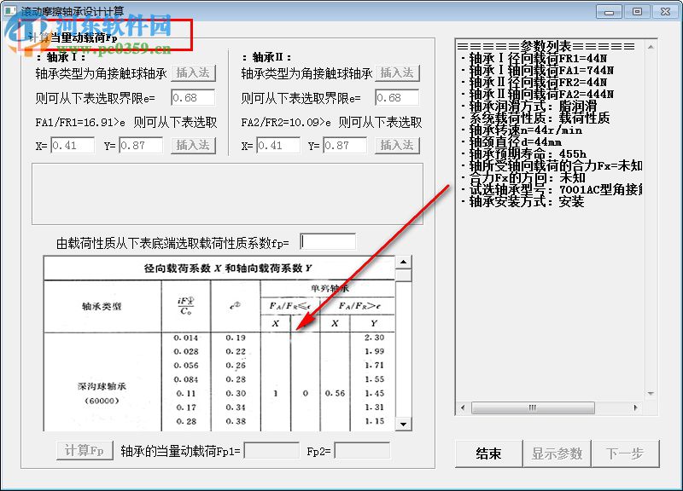Viewport: 683px width, 491px height.
Task: Click the 显示参数 button to show parameters
Action: [x=557, y=453]
